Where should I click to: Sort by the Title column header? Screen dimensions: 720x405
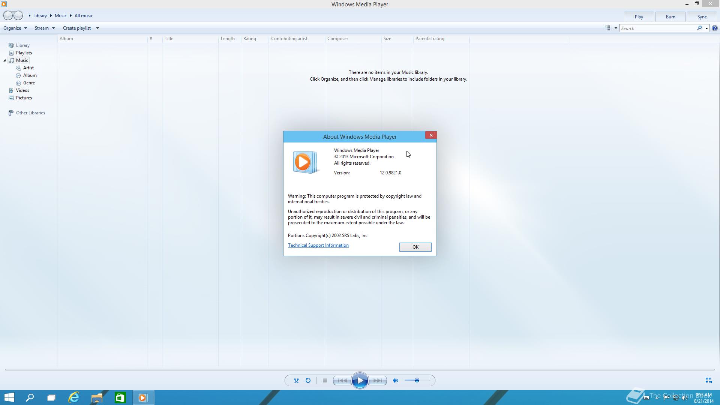[190, 39]
